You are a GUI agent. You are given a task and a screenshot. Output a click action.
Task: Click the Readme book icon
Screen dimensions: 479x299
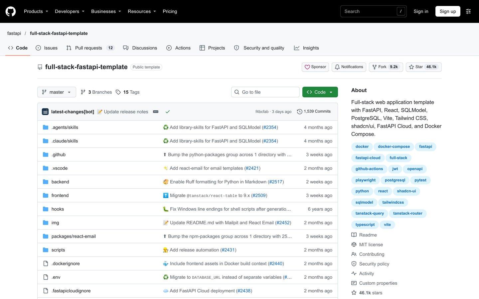click(x=354, y=235)
